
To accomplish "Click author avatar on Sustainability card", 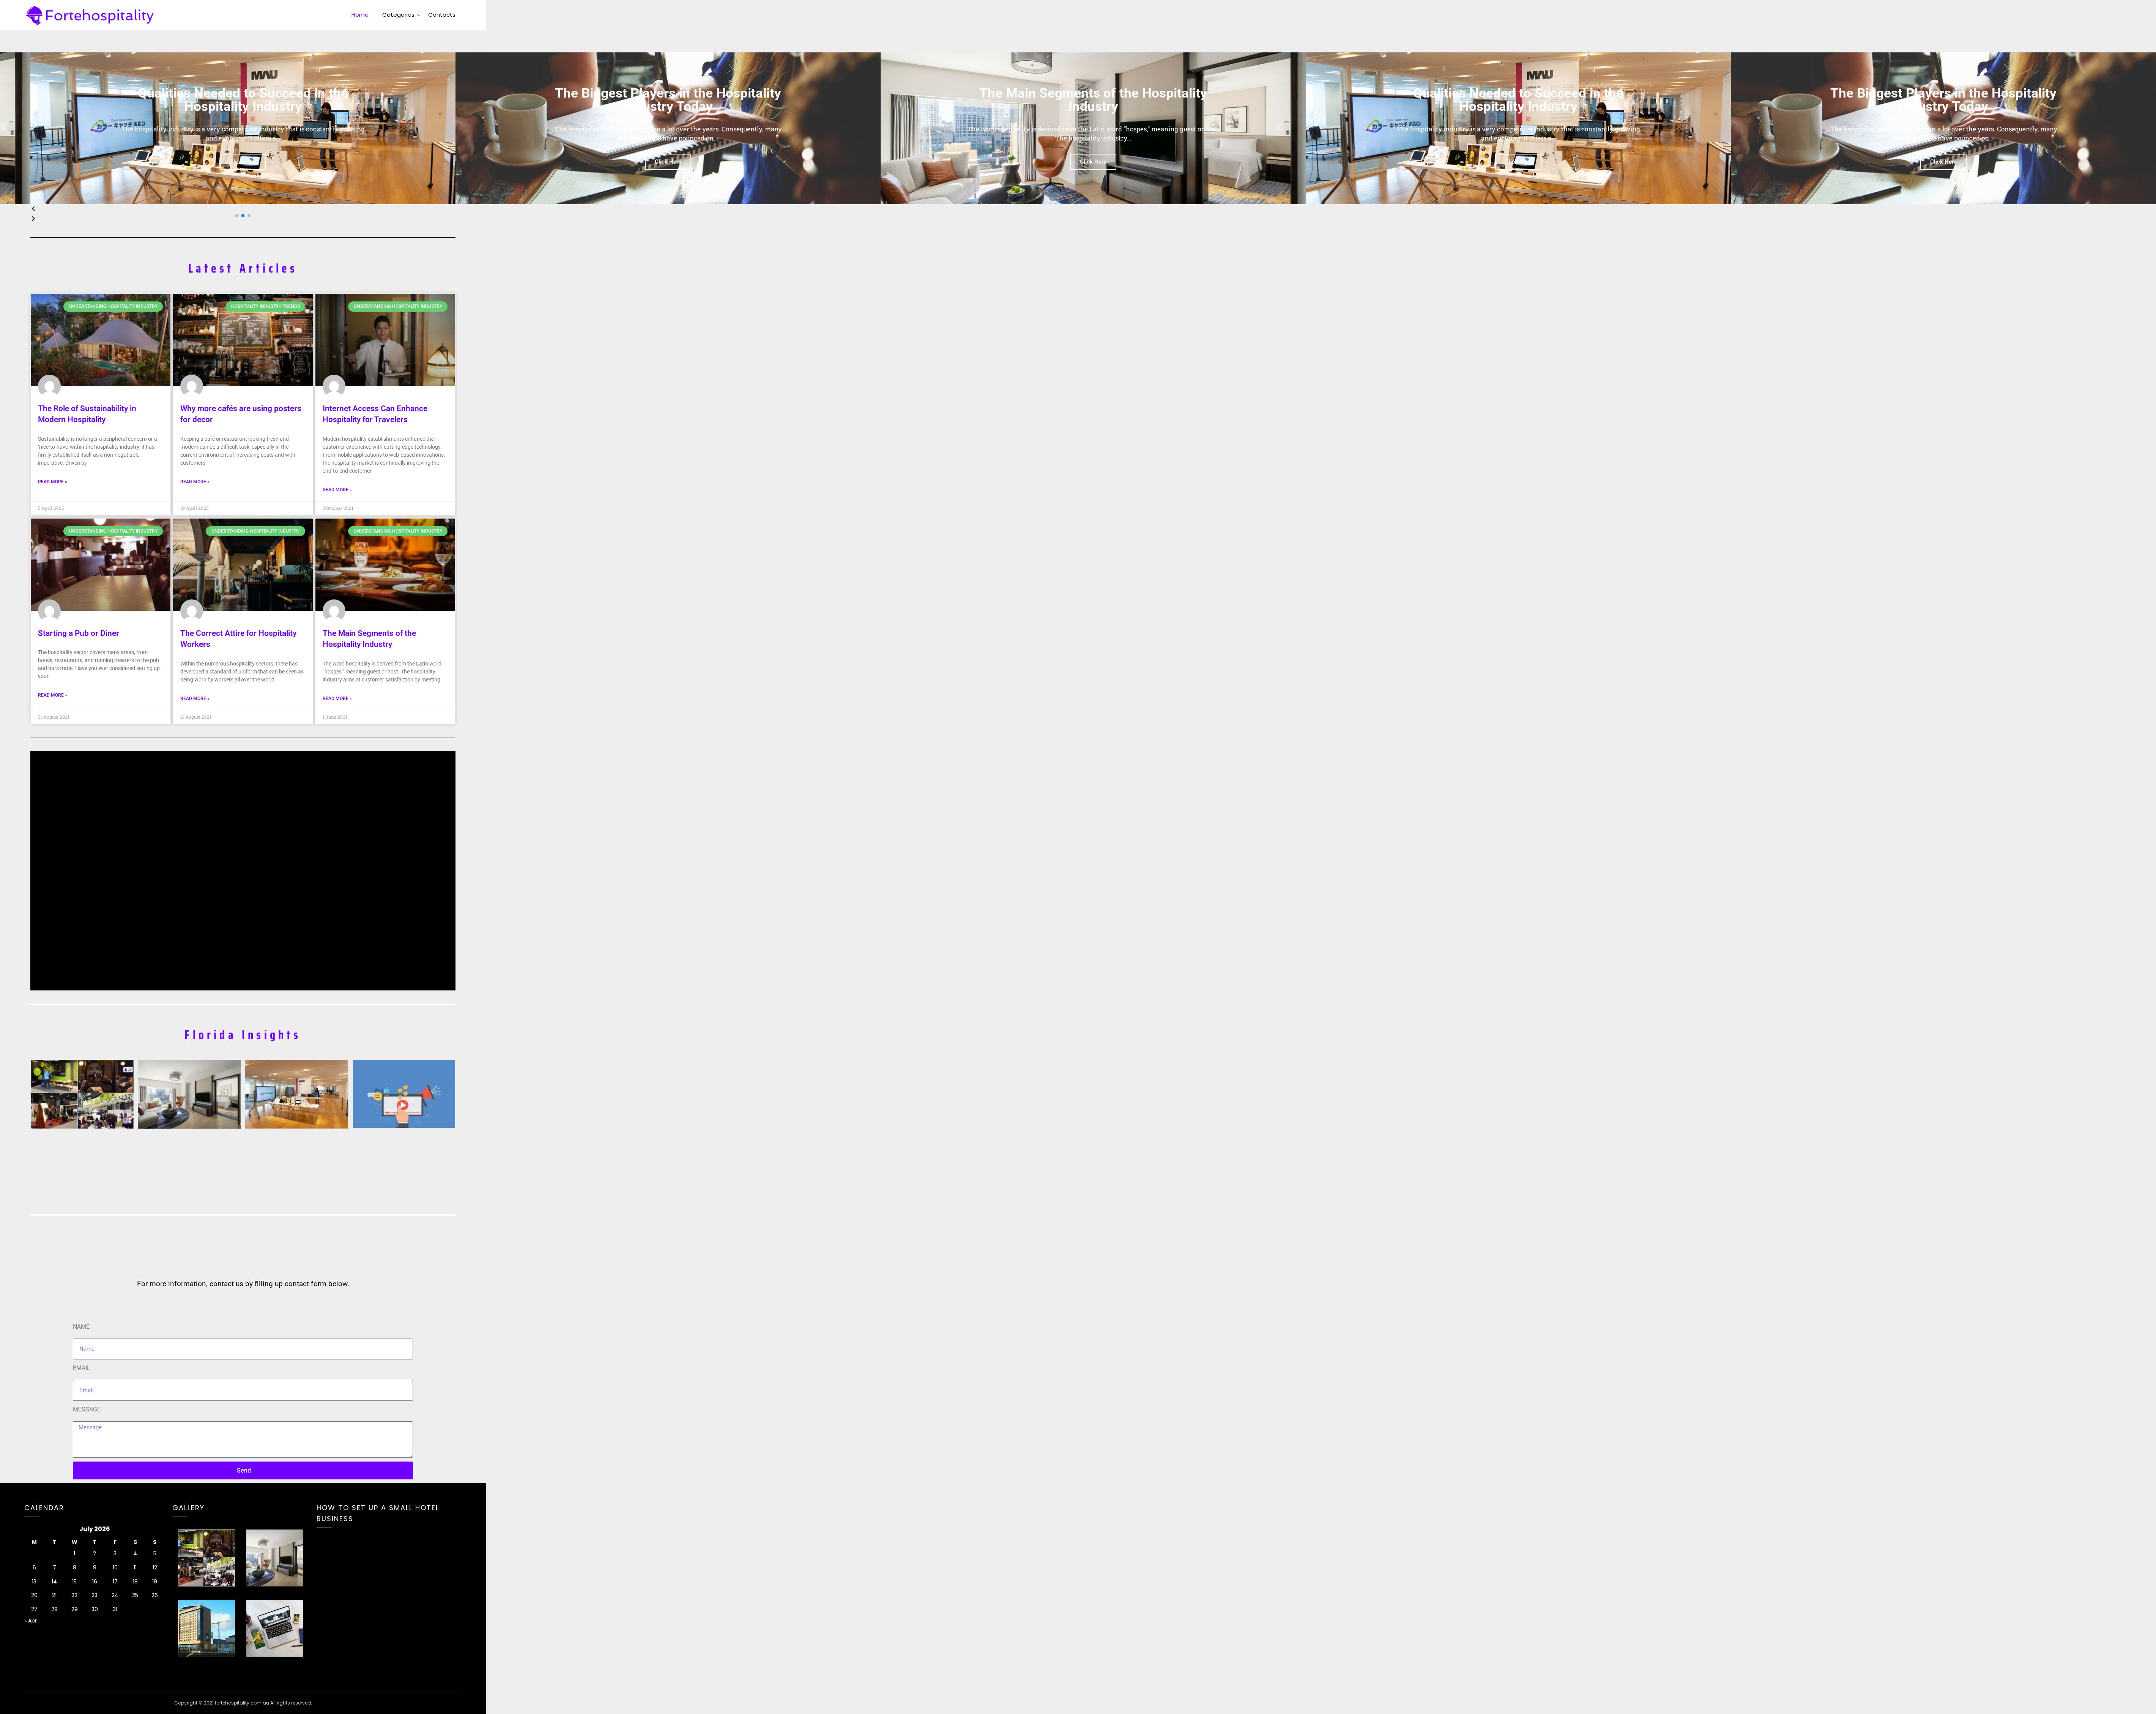I will click(49, 386).
